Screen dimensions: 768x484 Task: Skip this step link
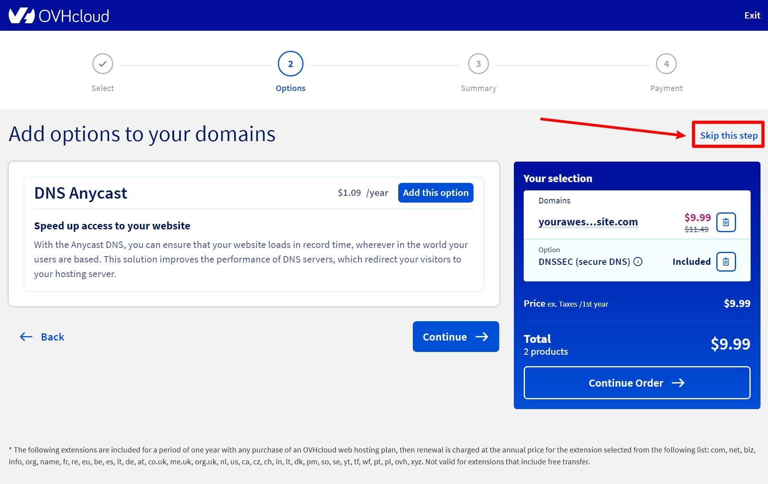click(729, 136)
